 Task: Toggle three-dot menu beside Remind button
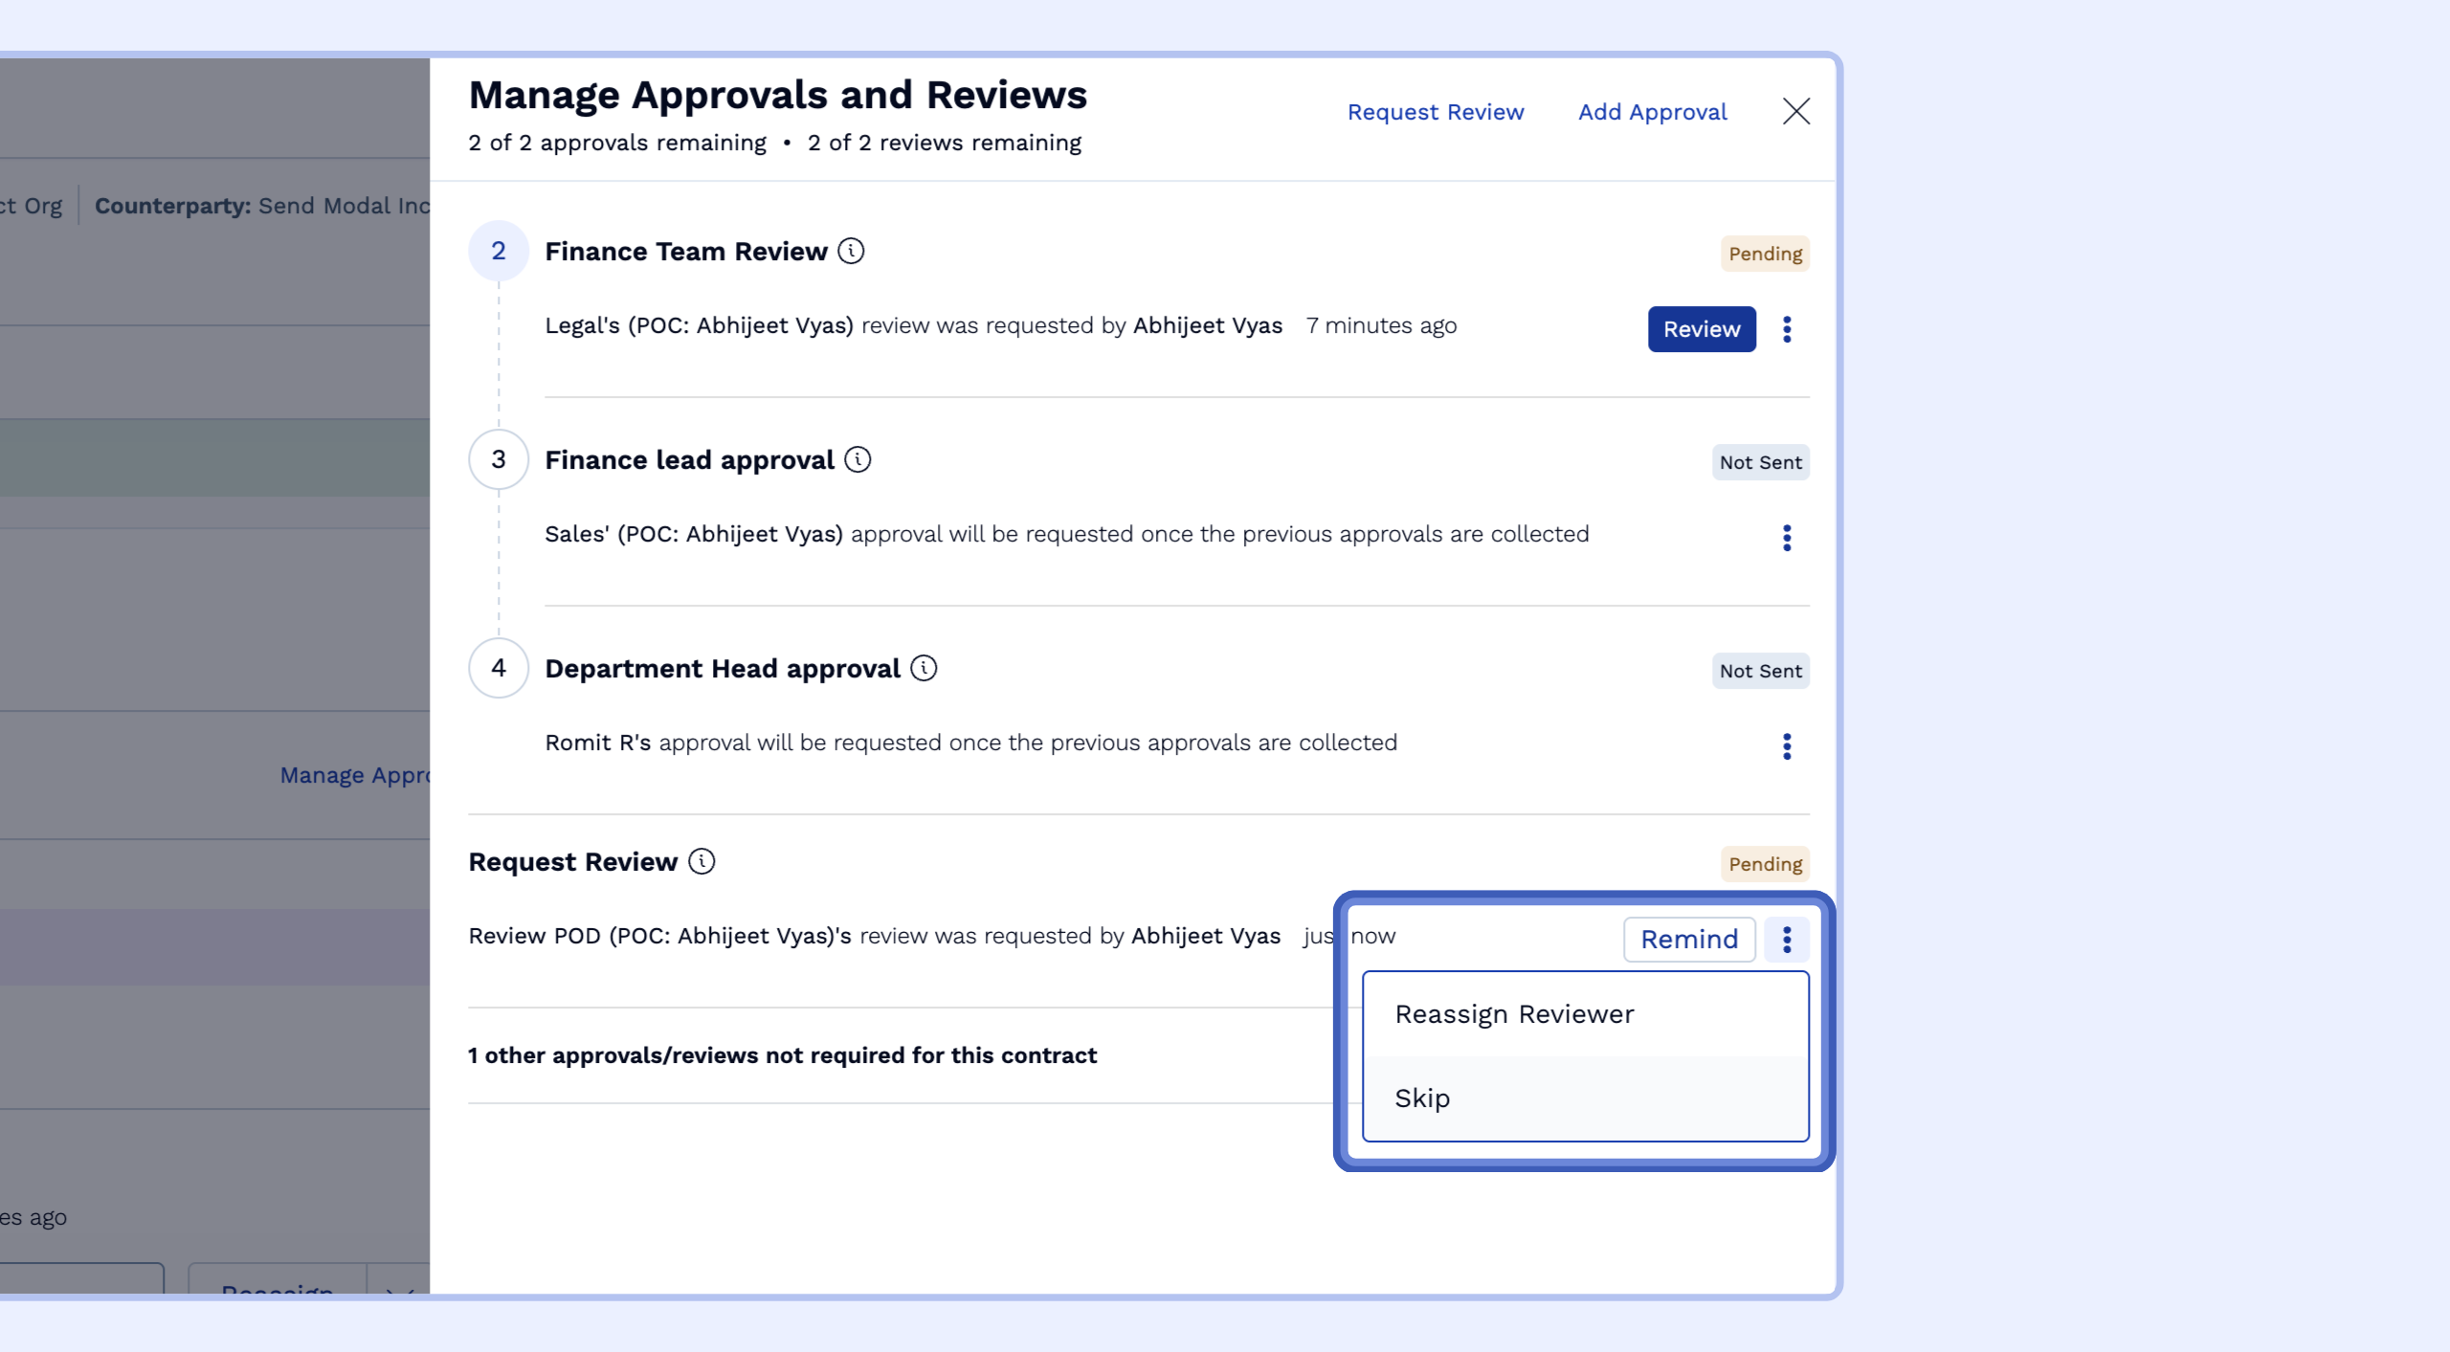(x=1786, y=940)
